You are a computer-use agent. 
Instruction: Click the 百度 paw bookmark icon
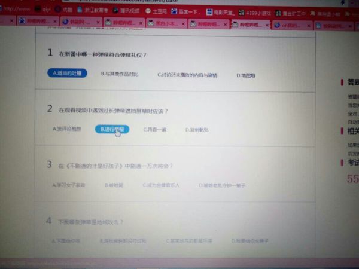174,11
